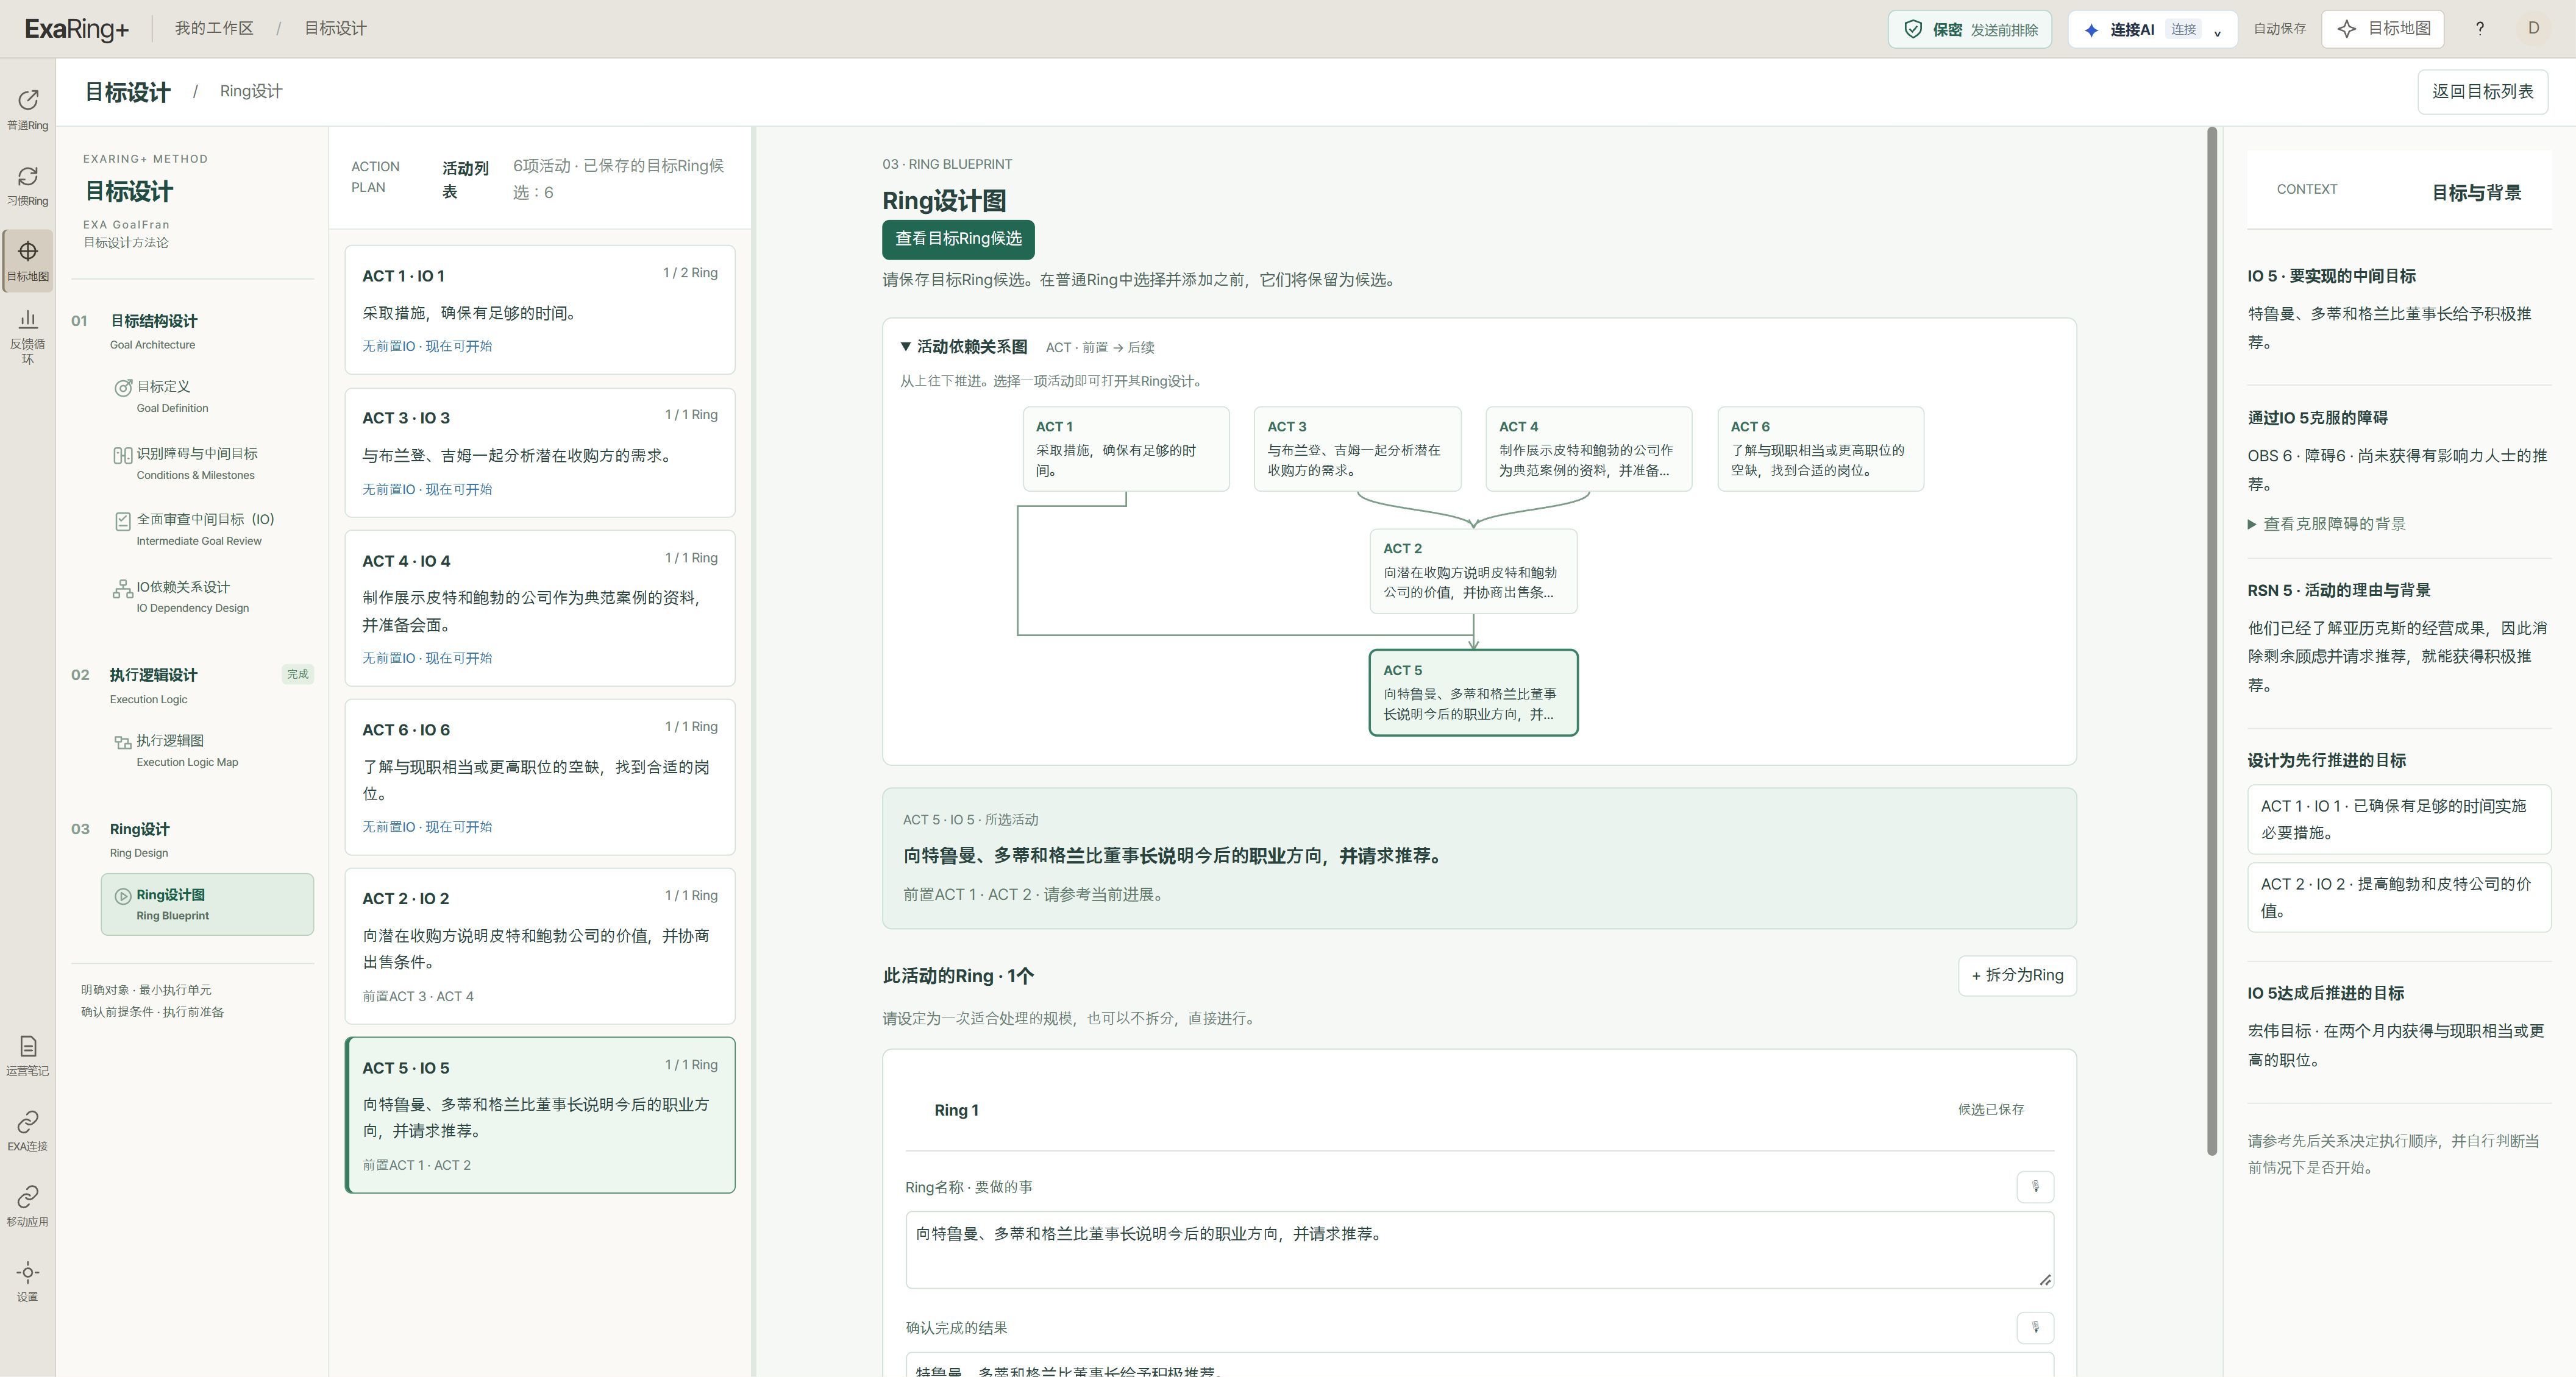The height and width of the screenshot is (1377, 2576).
Task: Open 反馈循环 chart icon in sidebar
Action: (28, 336)
